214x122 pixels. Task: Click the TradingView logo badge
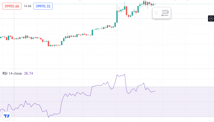pos(7,116)
